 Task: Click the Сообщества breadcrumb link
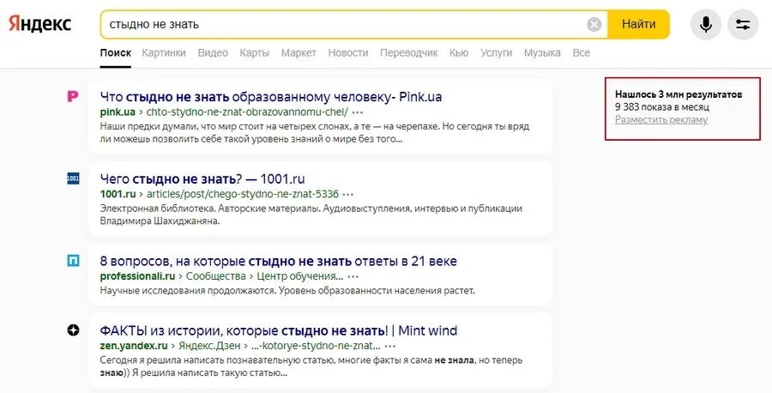pos(215,276)
